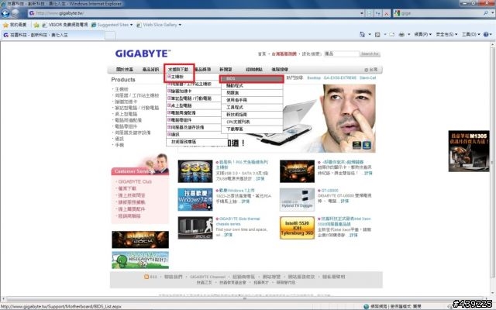Click the GIGABYTE Club link

tap(135, 181)
